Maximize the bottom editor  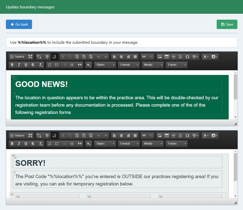click(x=30, y=136)
